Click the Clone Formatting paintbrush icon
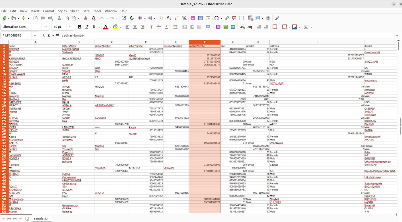The width and height of the screenshot is (402, 222). (86, 18)
